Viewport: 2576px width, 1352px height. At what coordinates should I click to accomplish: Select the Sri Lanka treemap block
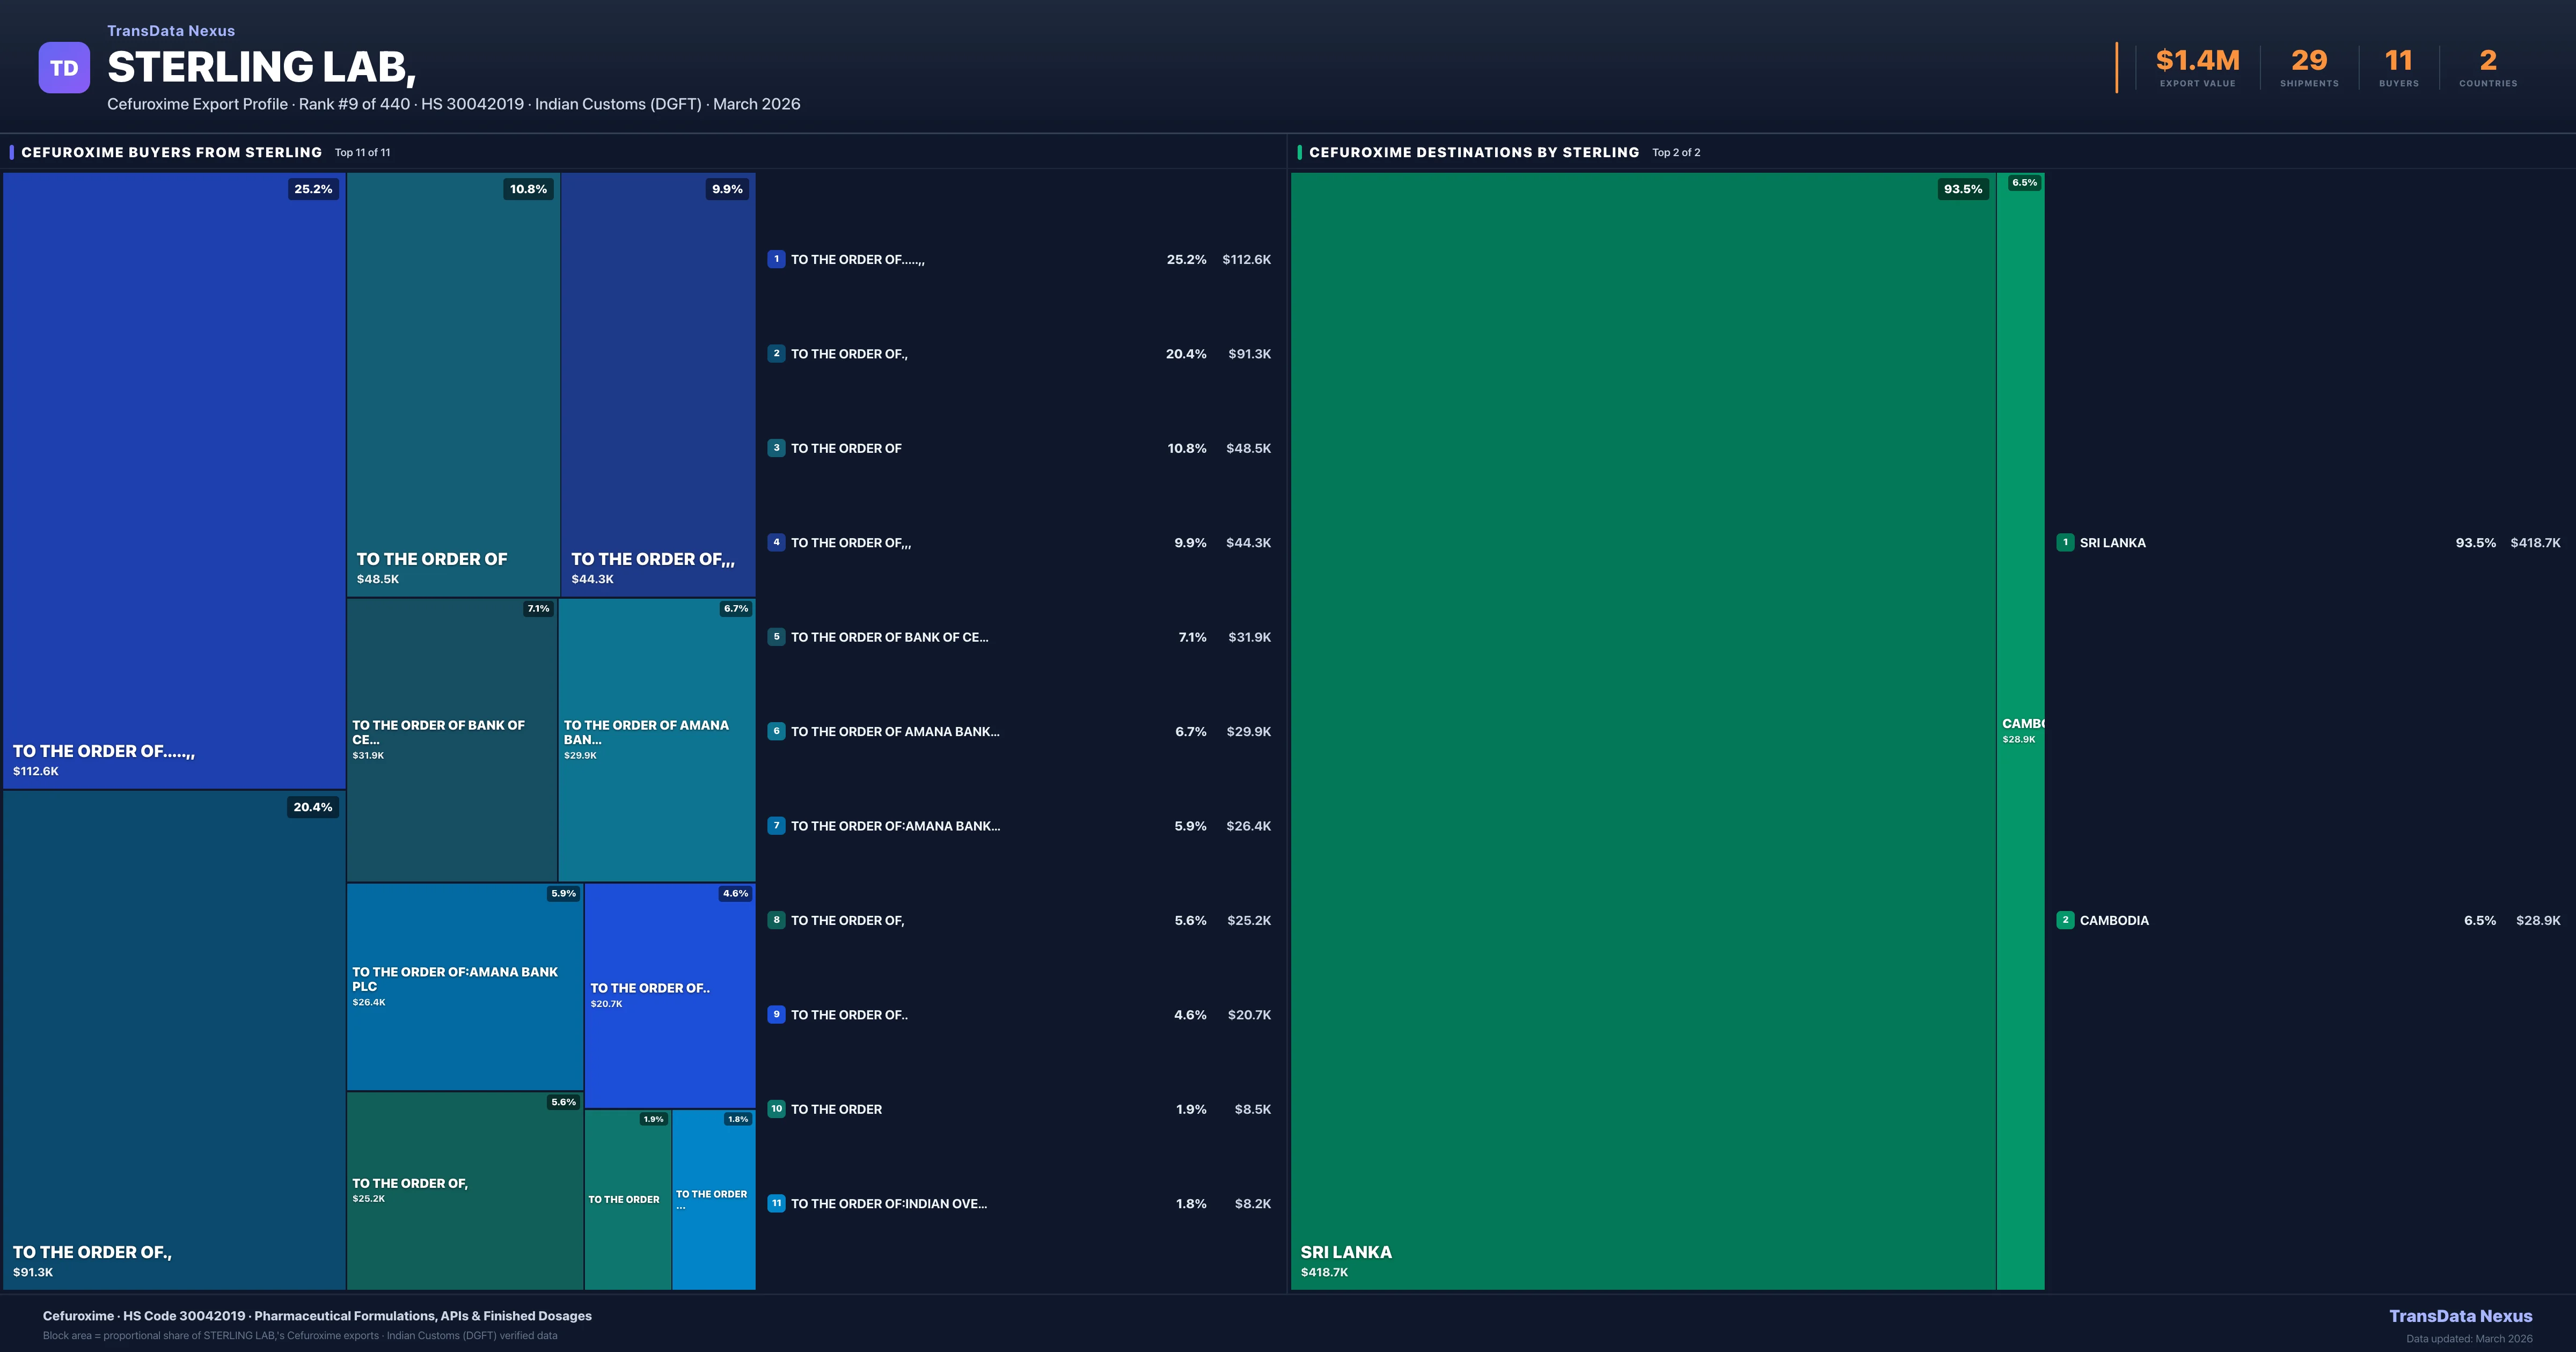tap(1642, 730)
